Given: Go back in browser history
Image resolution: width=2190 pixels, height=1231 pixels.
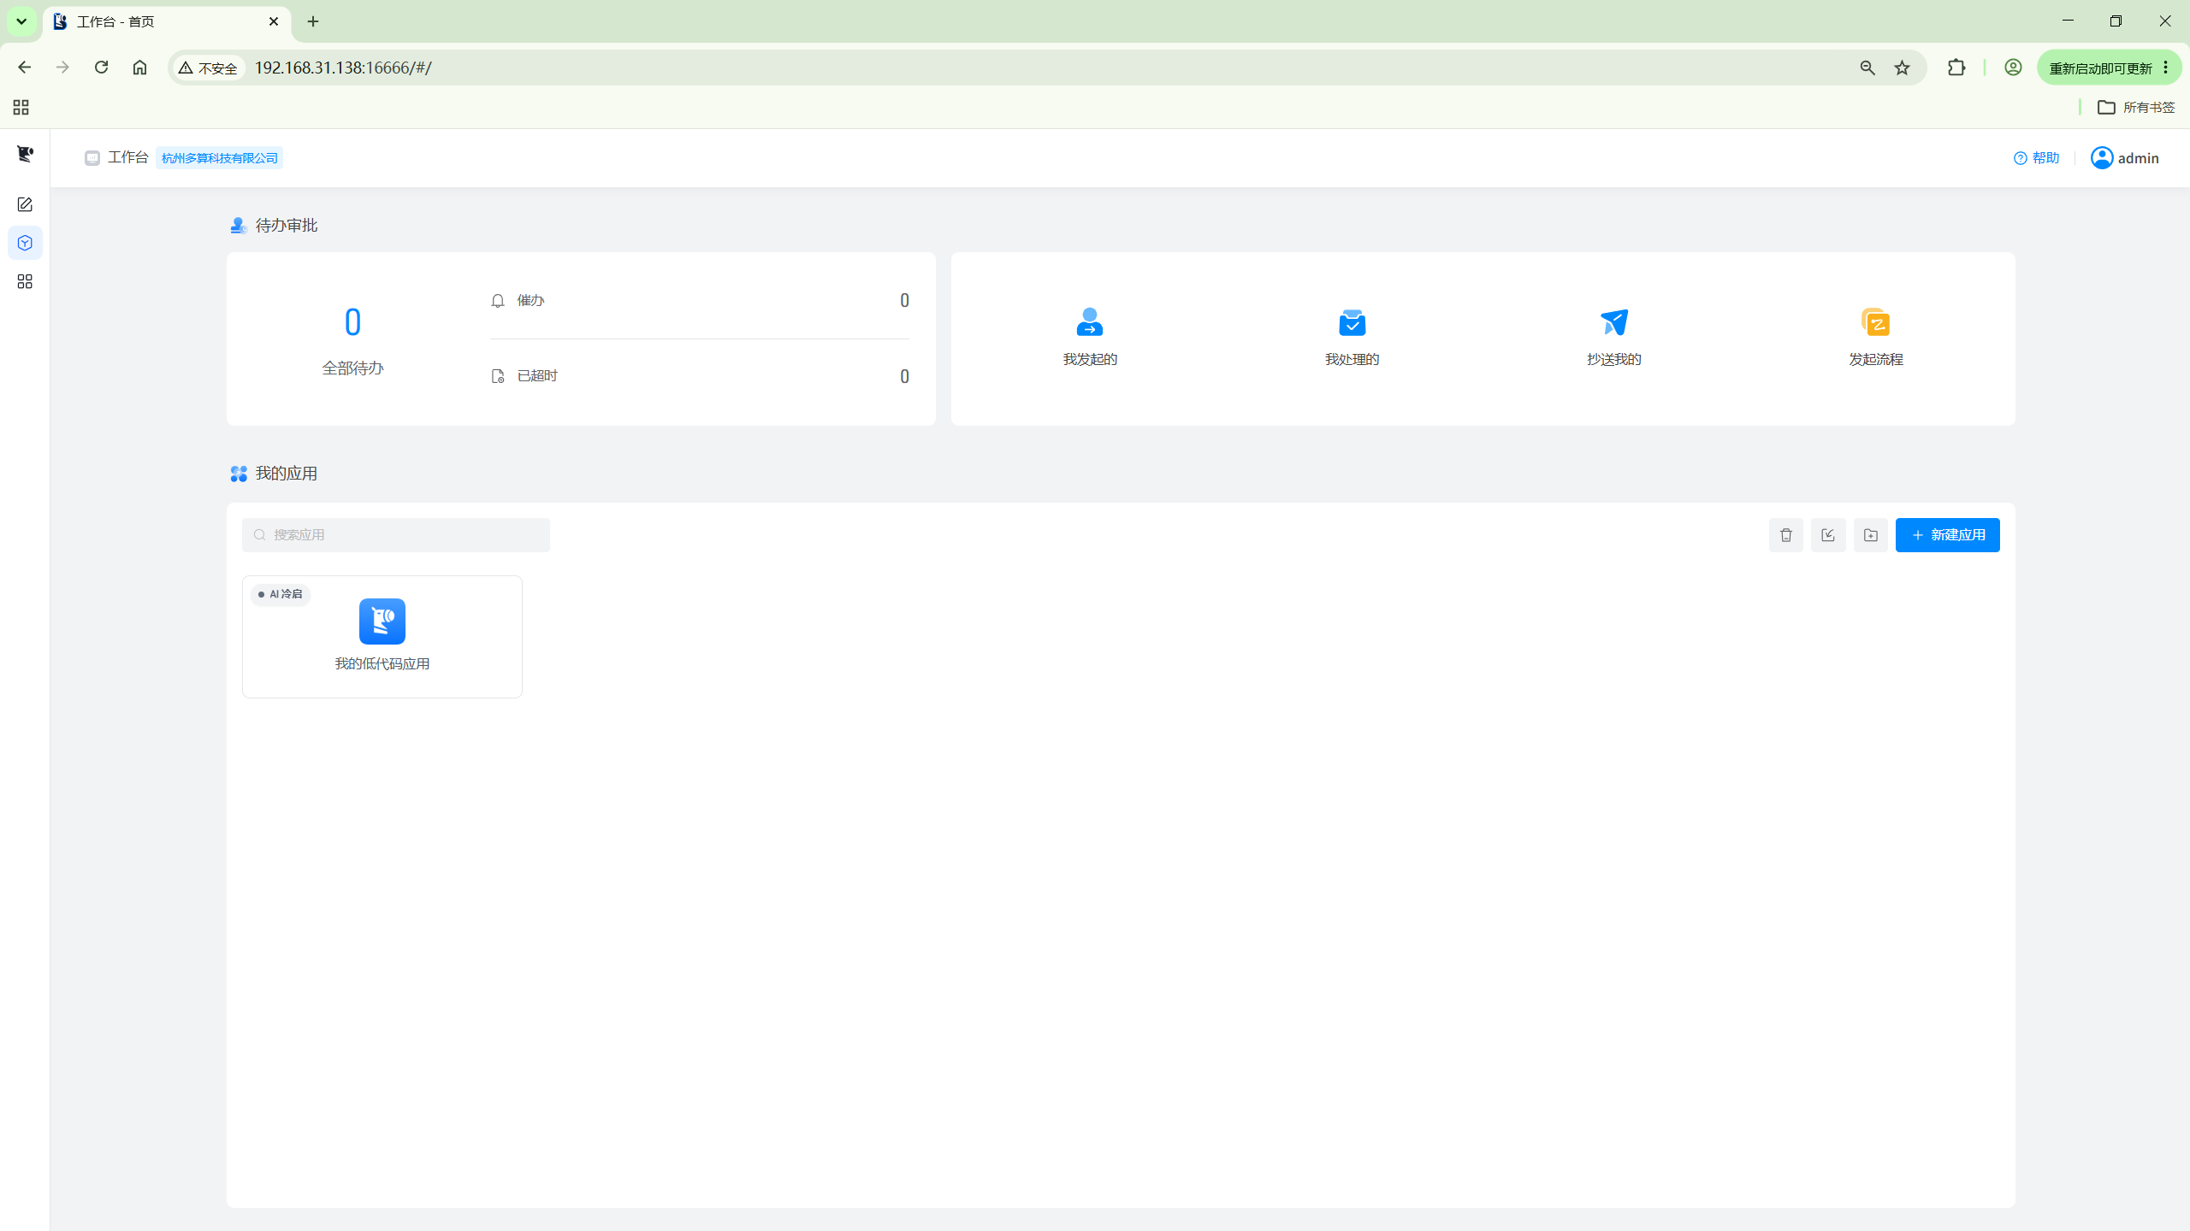Looking at the screenshot, I should [x=24, y=68].
